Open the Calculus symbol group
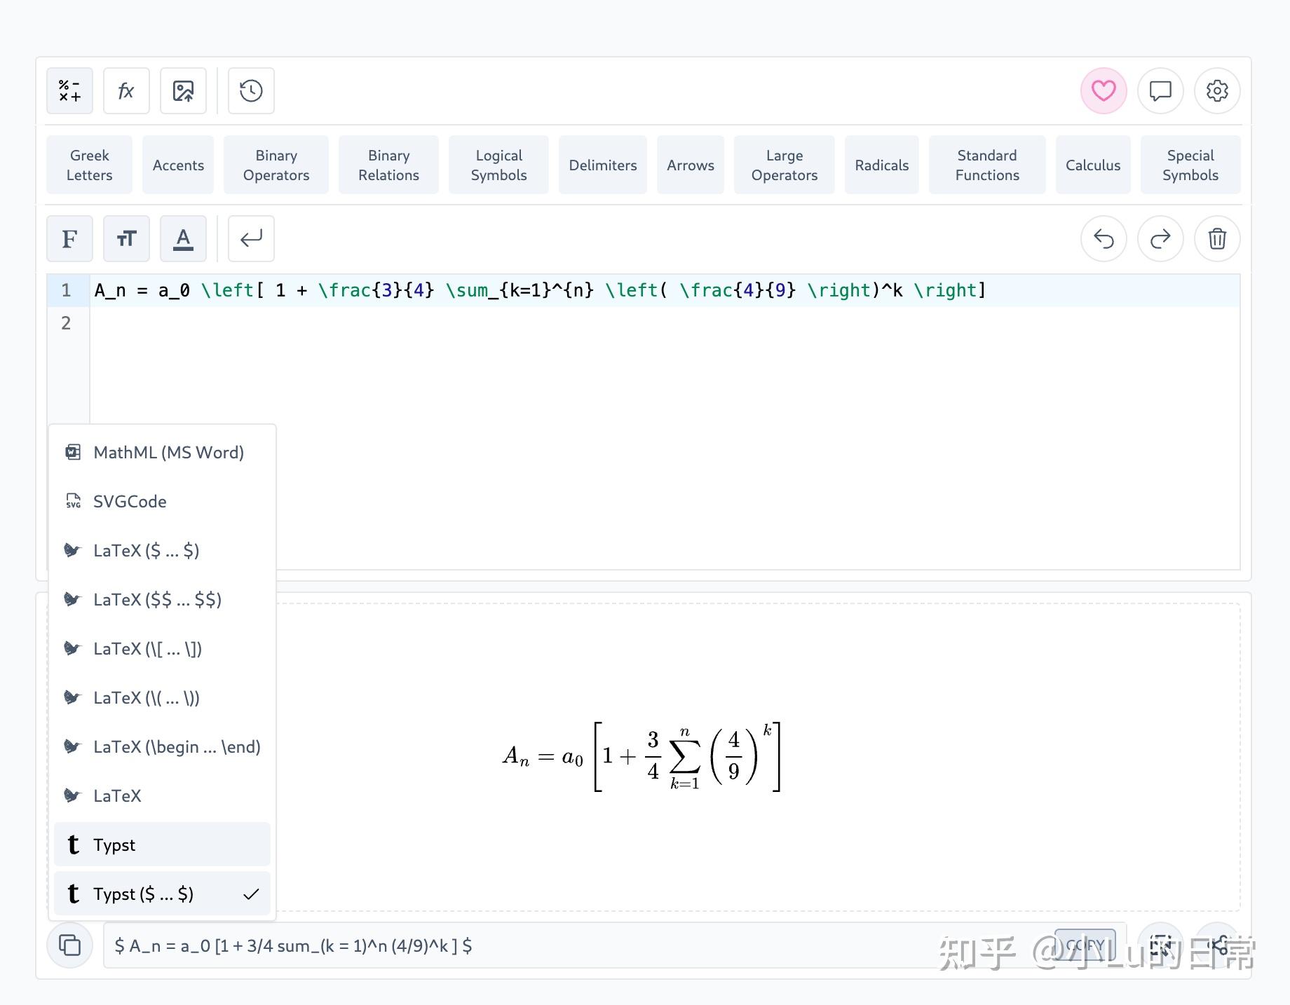The width and height of the screenshot is (1290, 1005). click(x=1093, y=165)
